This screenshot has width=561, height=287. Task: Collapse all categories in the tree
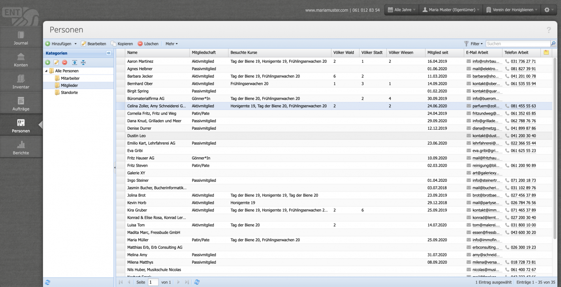(83, 62)
